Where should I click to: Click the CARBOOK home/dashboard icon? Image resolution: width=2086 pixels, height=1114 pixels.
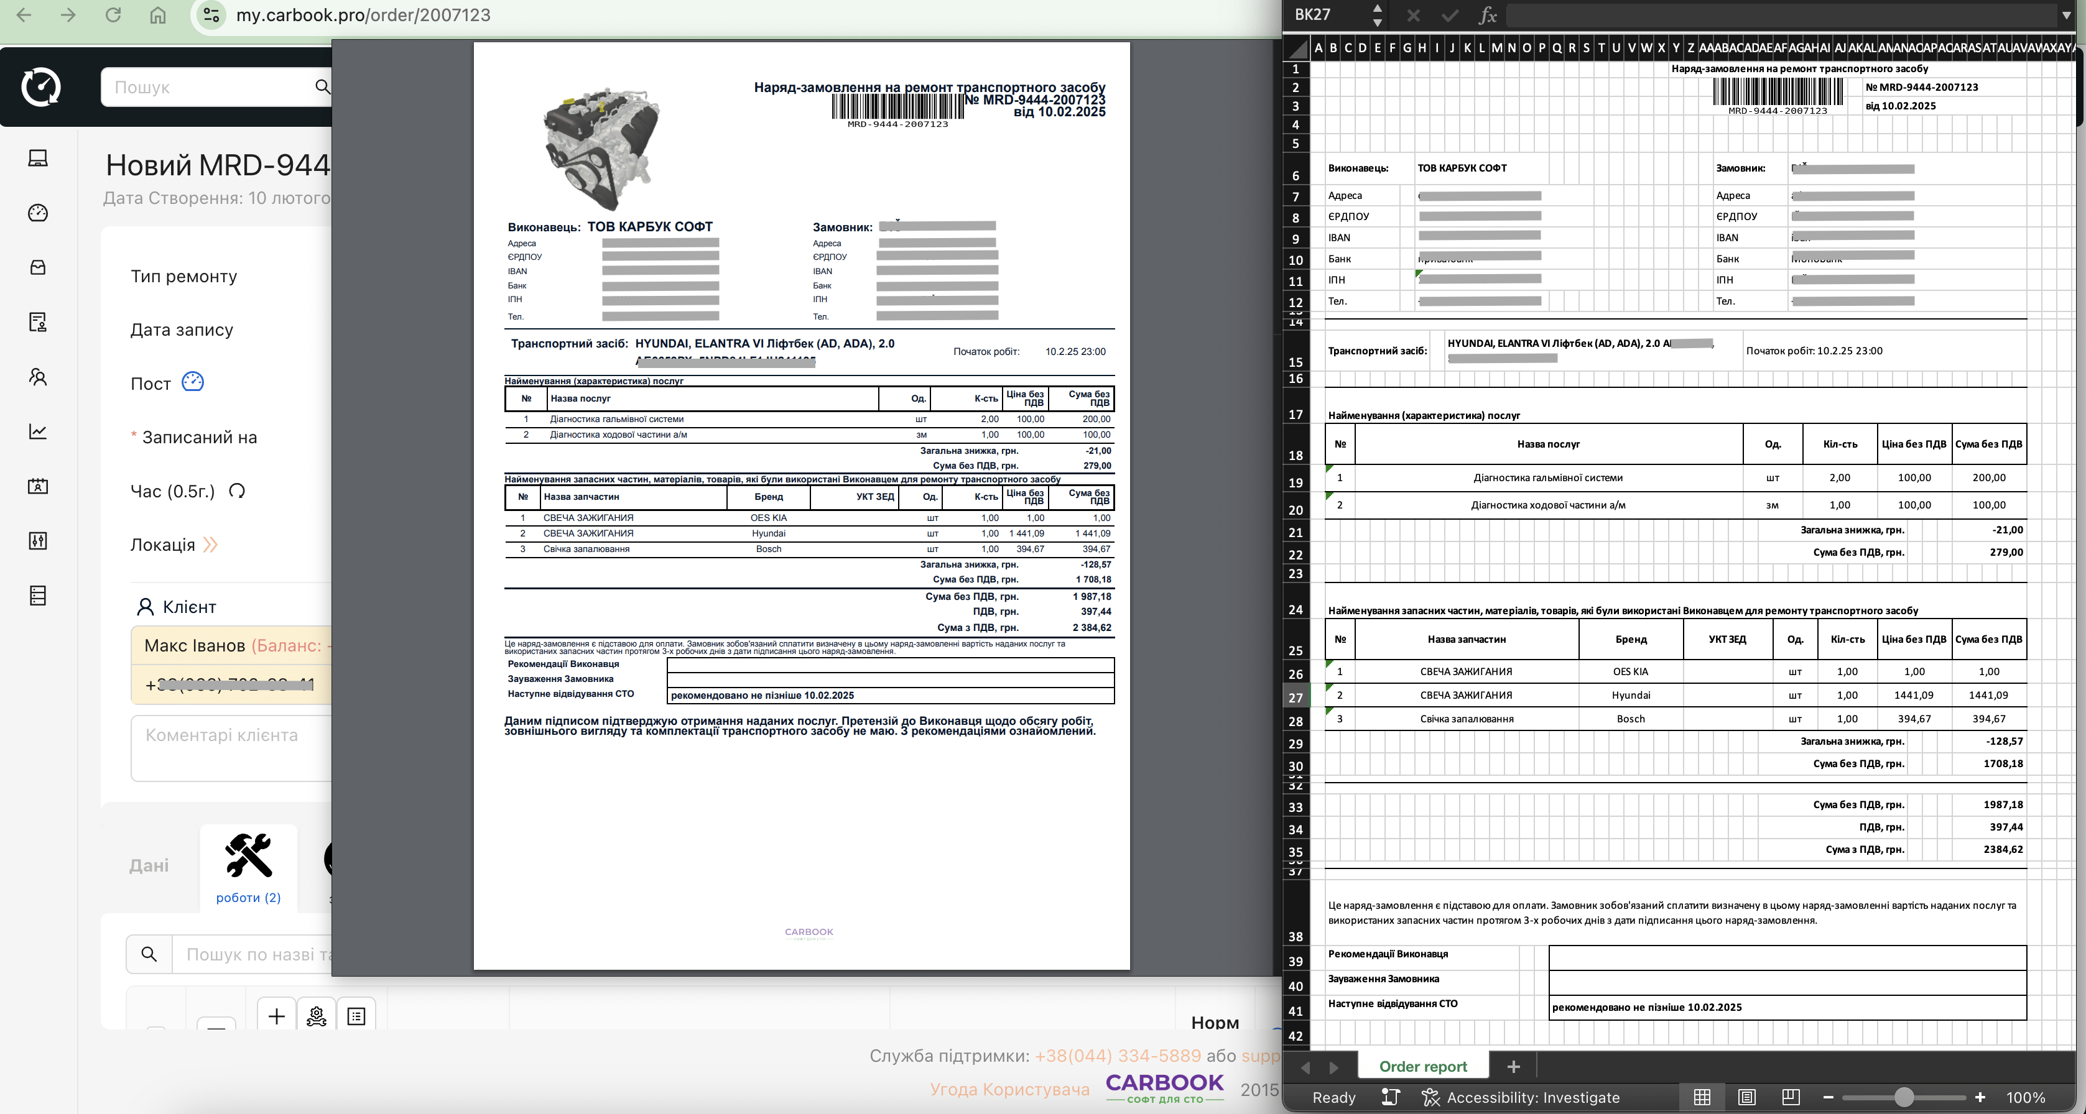[39, 87]
